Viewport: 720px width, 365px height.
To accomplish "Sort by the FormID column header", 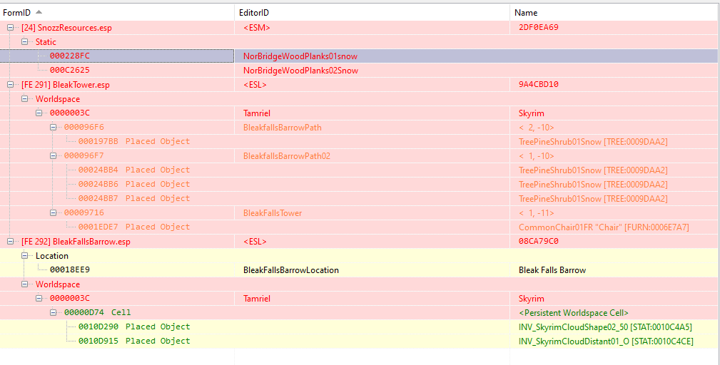I will pos(117,13).
